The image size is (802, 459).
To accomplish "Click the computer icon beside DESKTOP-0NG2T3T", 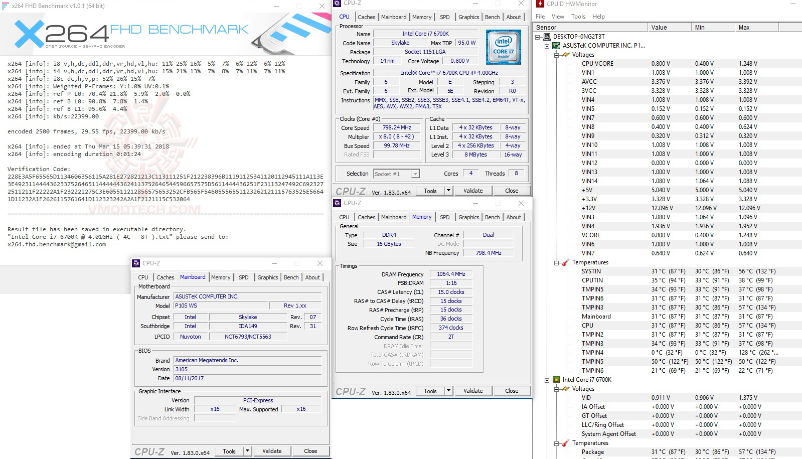I will (547, 37).
